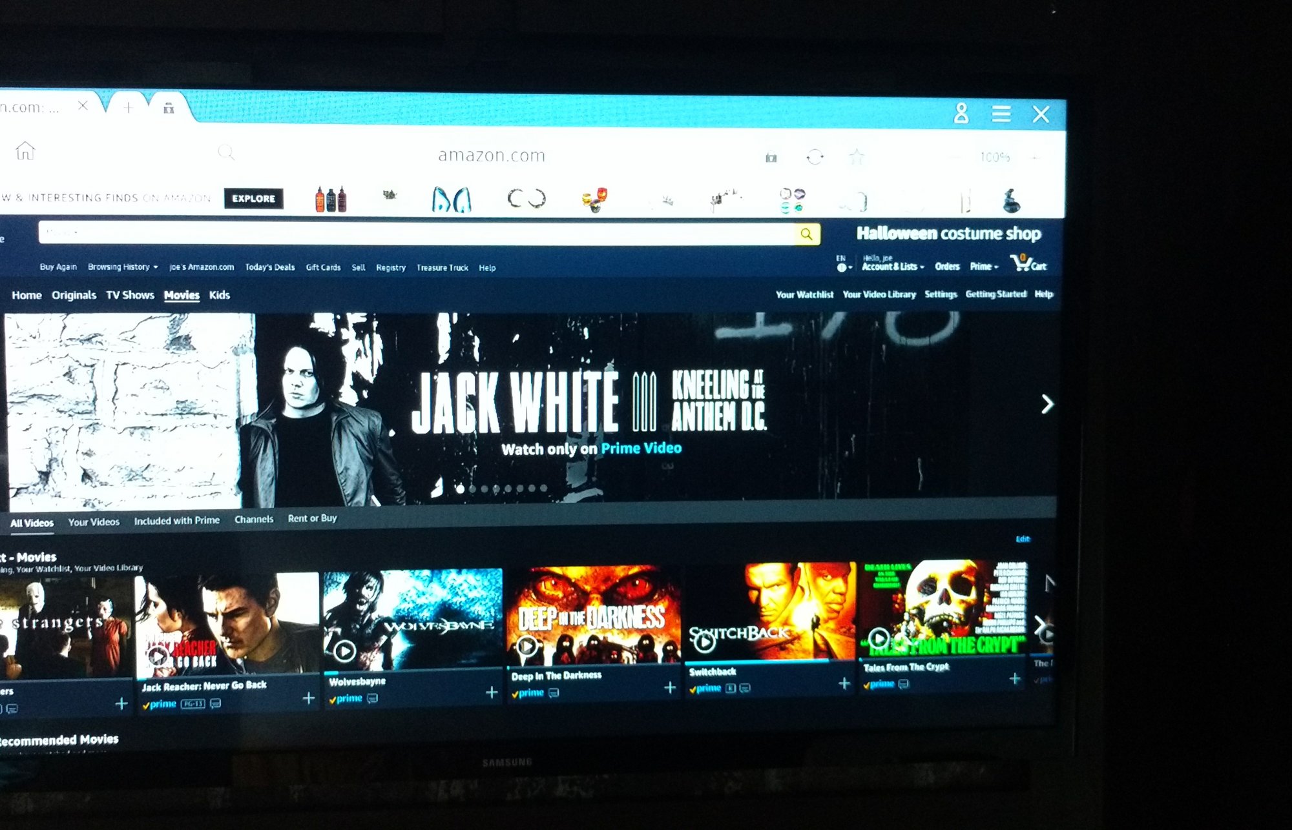Switch to Kids tab
The image size is (1292, 830).
pyautogui.click(x=220, y=295)
